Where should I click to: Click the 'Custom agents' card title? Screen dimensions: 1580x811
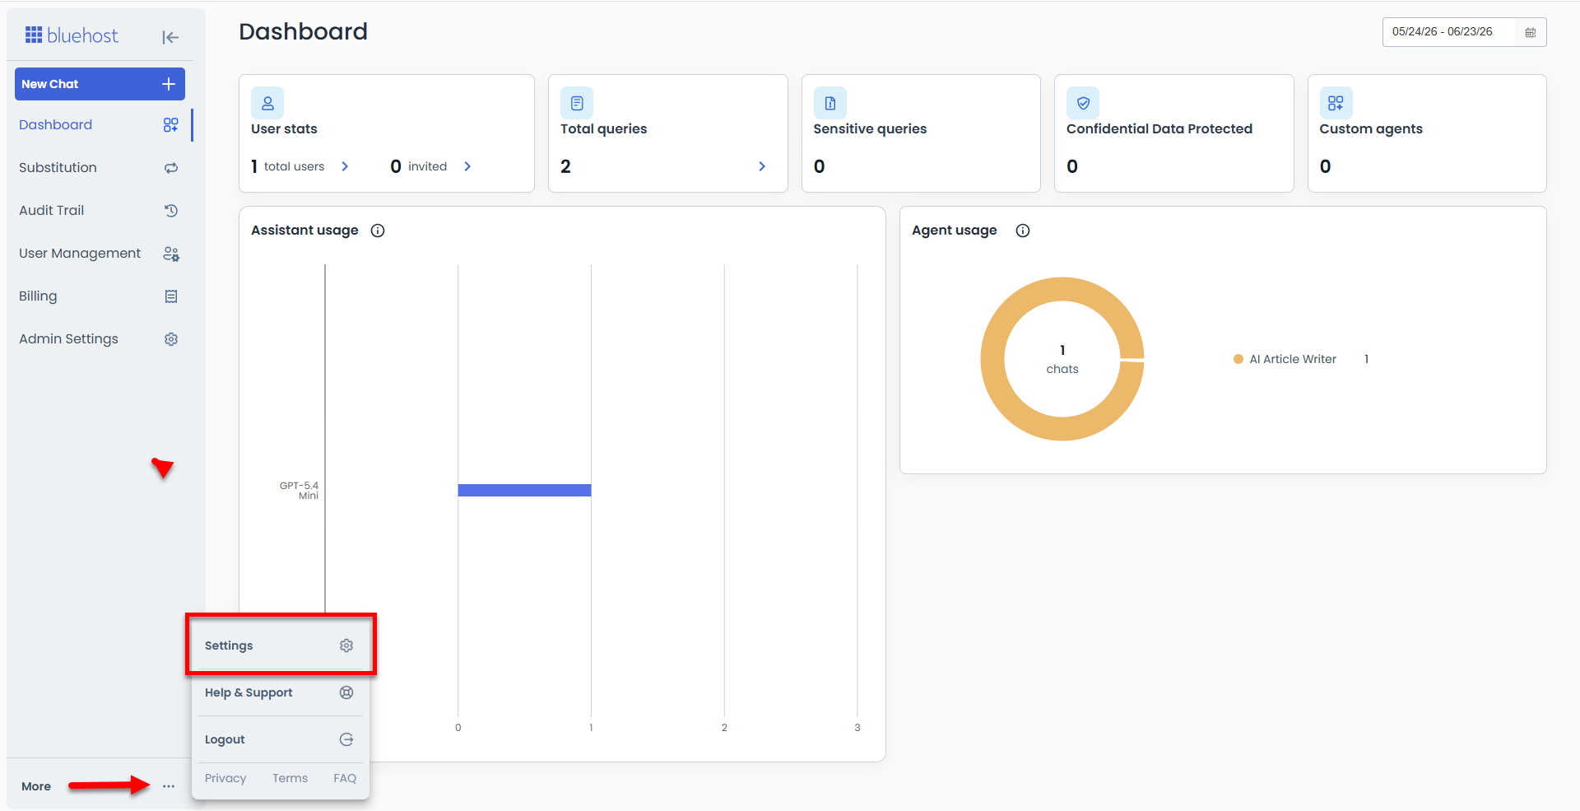pos(1371,128)
